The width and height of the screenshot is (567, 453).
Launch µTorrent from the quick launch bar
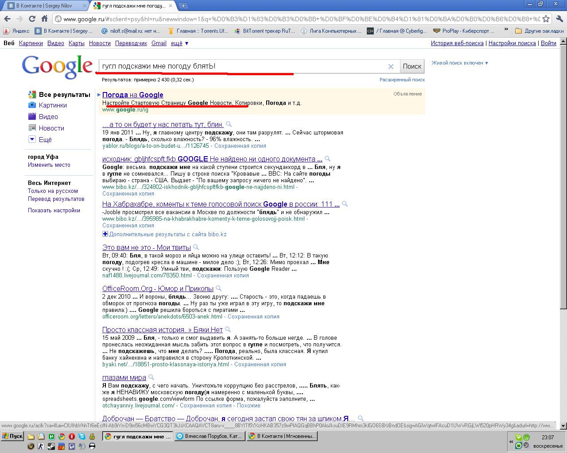coord(51,436)
